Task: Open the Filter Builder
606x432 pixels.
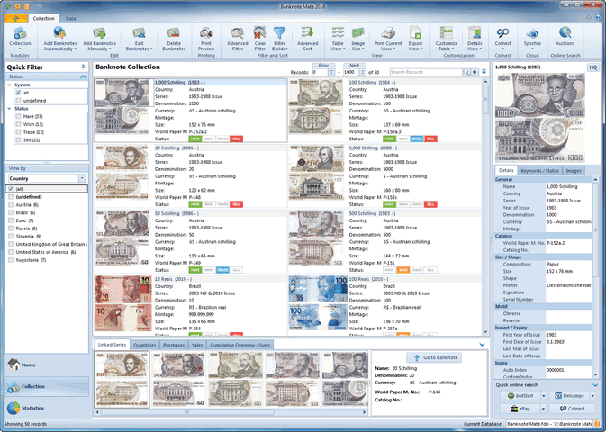Action: 280,37
